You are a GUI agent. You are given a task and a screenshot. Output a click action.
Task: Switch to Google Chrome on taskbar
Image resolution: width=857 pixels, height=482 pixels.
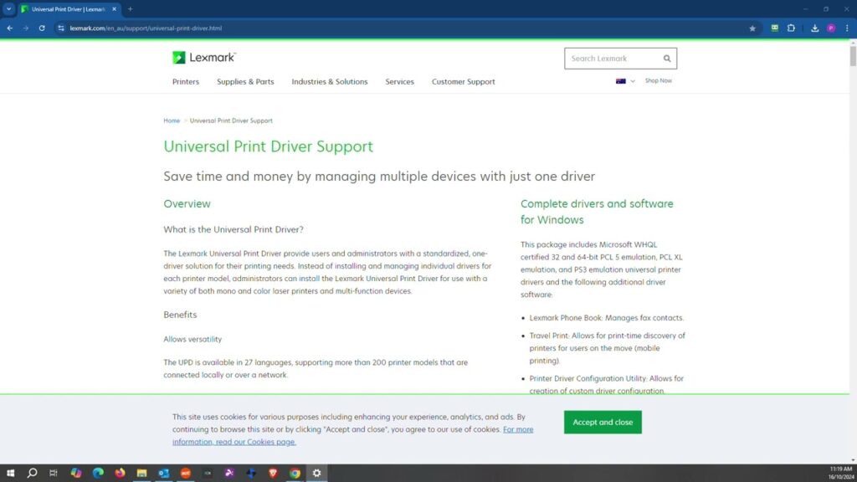[x=295, y=473]
